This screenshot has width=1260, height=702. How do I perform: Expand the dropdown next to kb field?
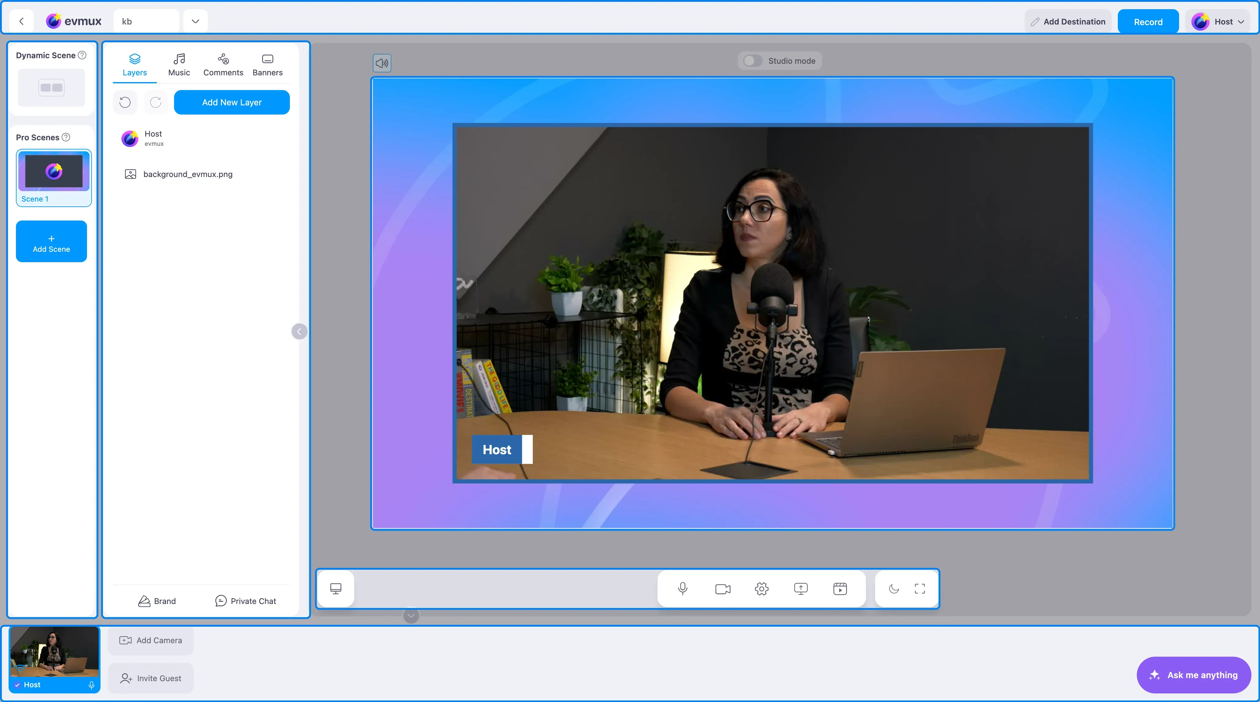point(195,21)
